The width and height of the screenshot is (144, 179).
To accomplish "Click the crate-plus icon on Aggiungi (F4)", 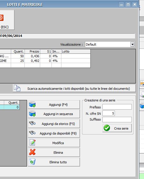I will pyautogui.click(x=32, y=104).
